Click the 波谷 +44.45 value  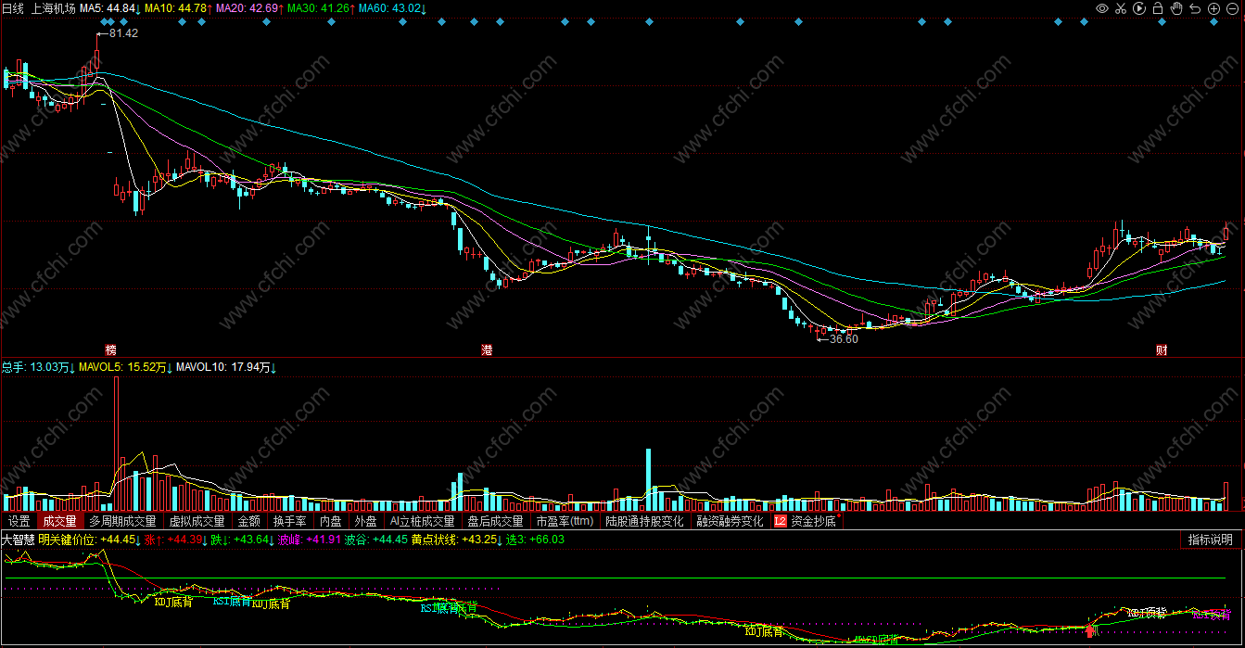[376, 539]
